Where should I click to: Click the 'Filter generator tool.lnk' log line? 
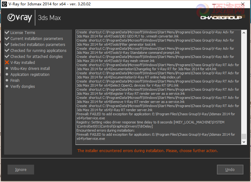point(155,43)
